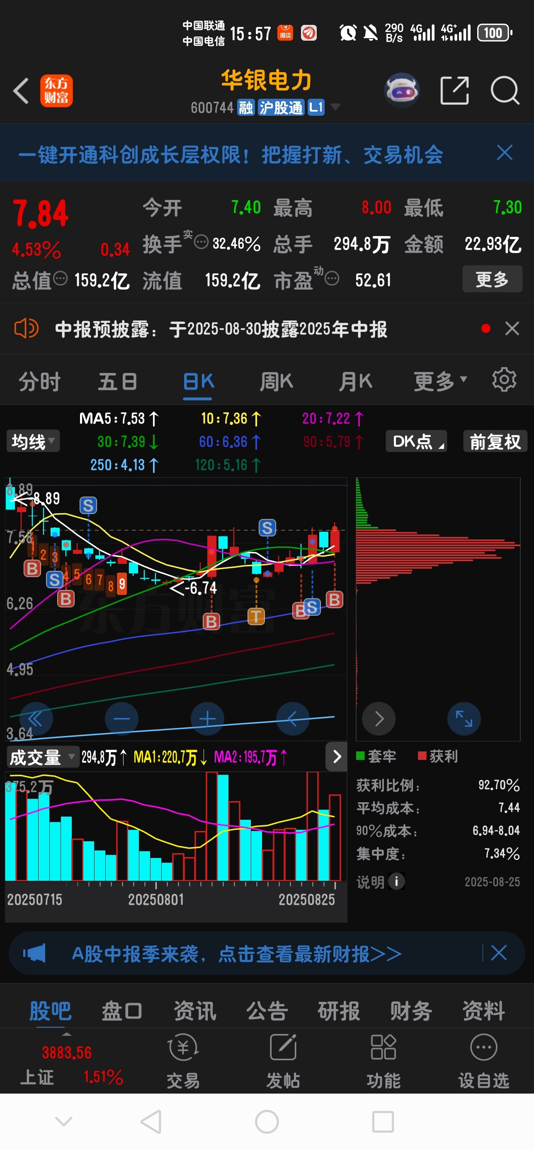Screen dimensions: 534x1150
Task: Tap the speaker announcement icon
Action: click(x=26, y=329)
